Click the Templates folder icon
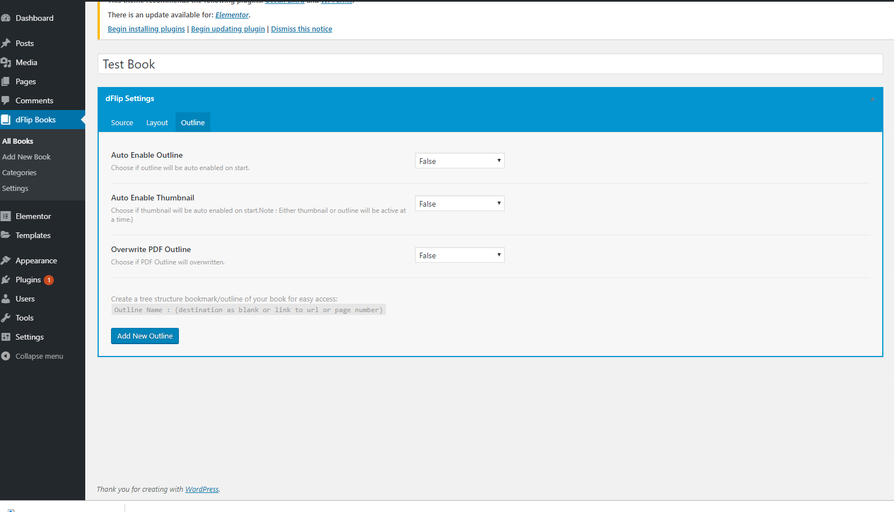 [6, 235]
